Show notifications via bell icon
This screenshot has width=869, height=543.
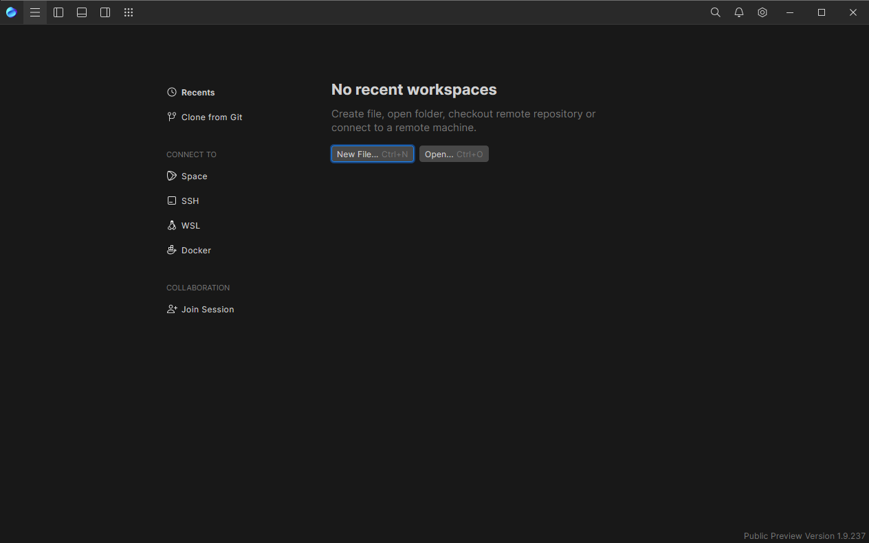(x=739, y=12)
